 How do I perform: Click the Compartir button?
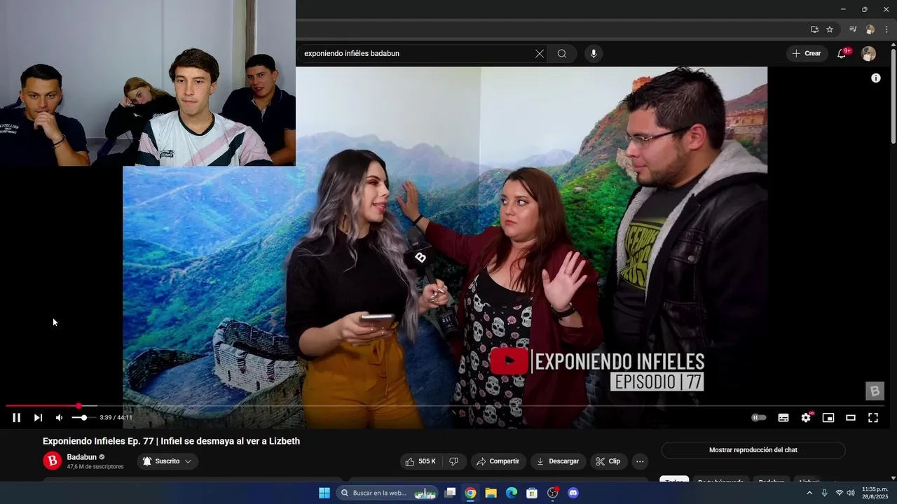pos(498,461)
